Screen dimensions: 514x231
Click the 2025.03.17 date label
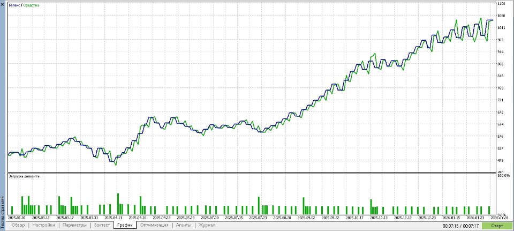coord(65,218)
